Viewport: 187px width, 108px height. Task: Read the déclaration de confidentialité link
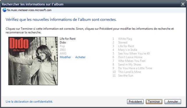point(29,102)
